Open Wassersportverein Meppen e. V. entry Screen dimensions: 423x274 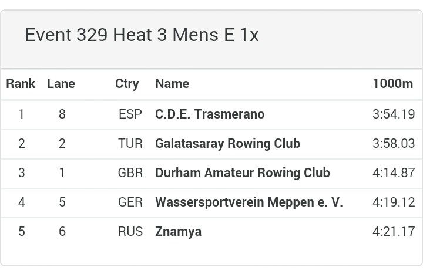coord(249,202)
